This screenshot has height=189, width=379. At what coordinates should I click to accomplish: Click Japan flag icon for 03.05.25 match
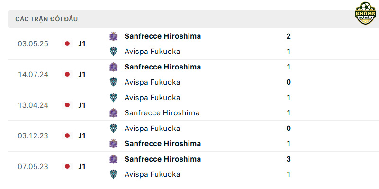(x=67, y=43)
